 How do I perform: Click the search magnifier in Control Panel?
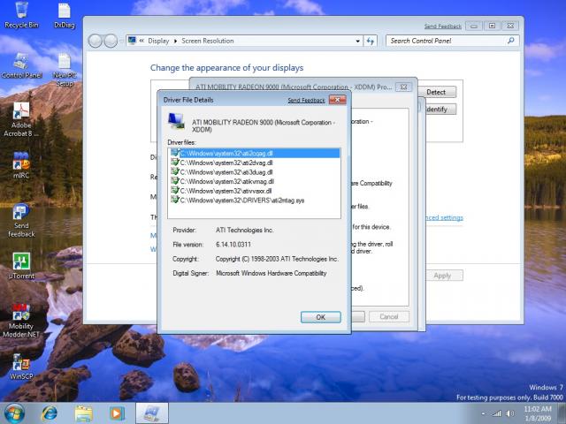(511, 41)
